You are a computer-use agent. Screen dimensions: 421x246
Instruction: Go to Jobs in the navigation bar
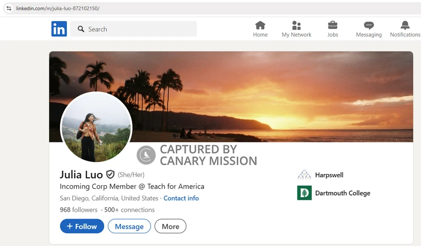[x=333, y=29]
